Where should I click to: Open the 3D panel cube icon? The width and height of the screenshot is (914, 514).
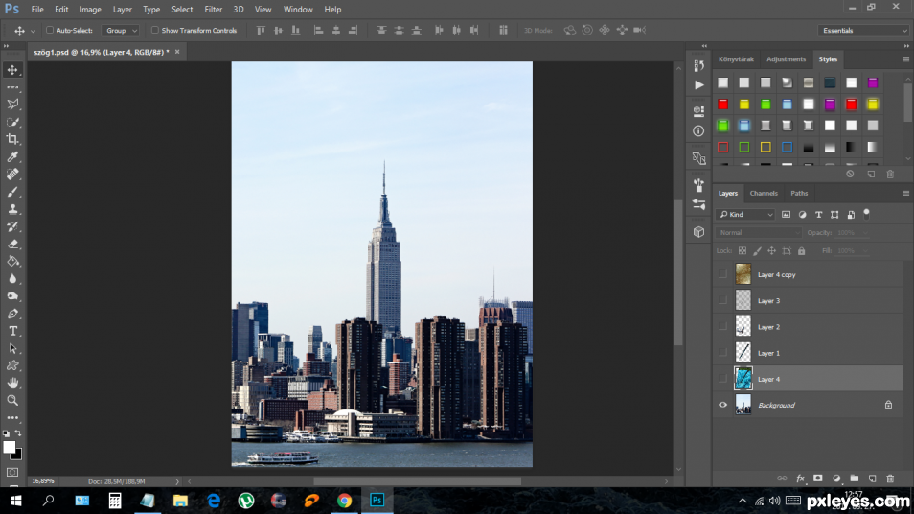coord(698,232)
